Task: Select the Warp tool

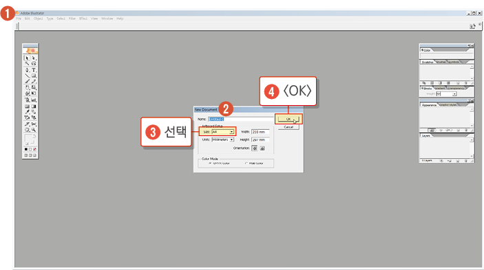Action: click(27, 93)
